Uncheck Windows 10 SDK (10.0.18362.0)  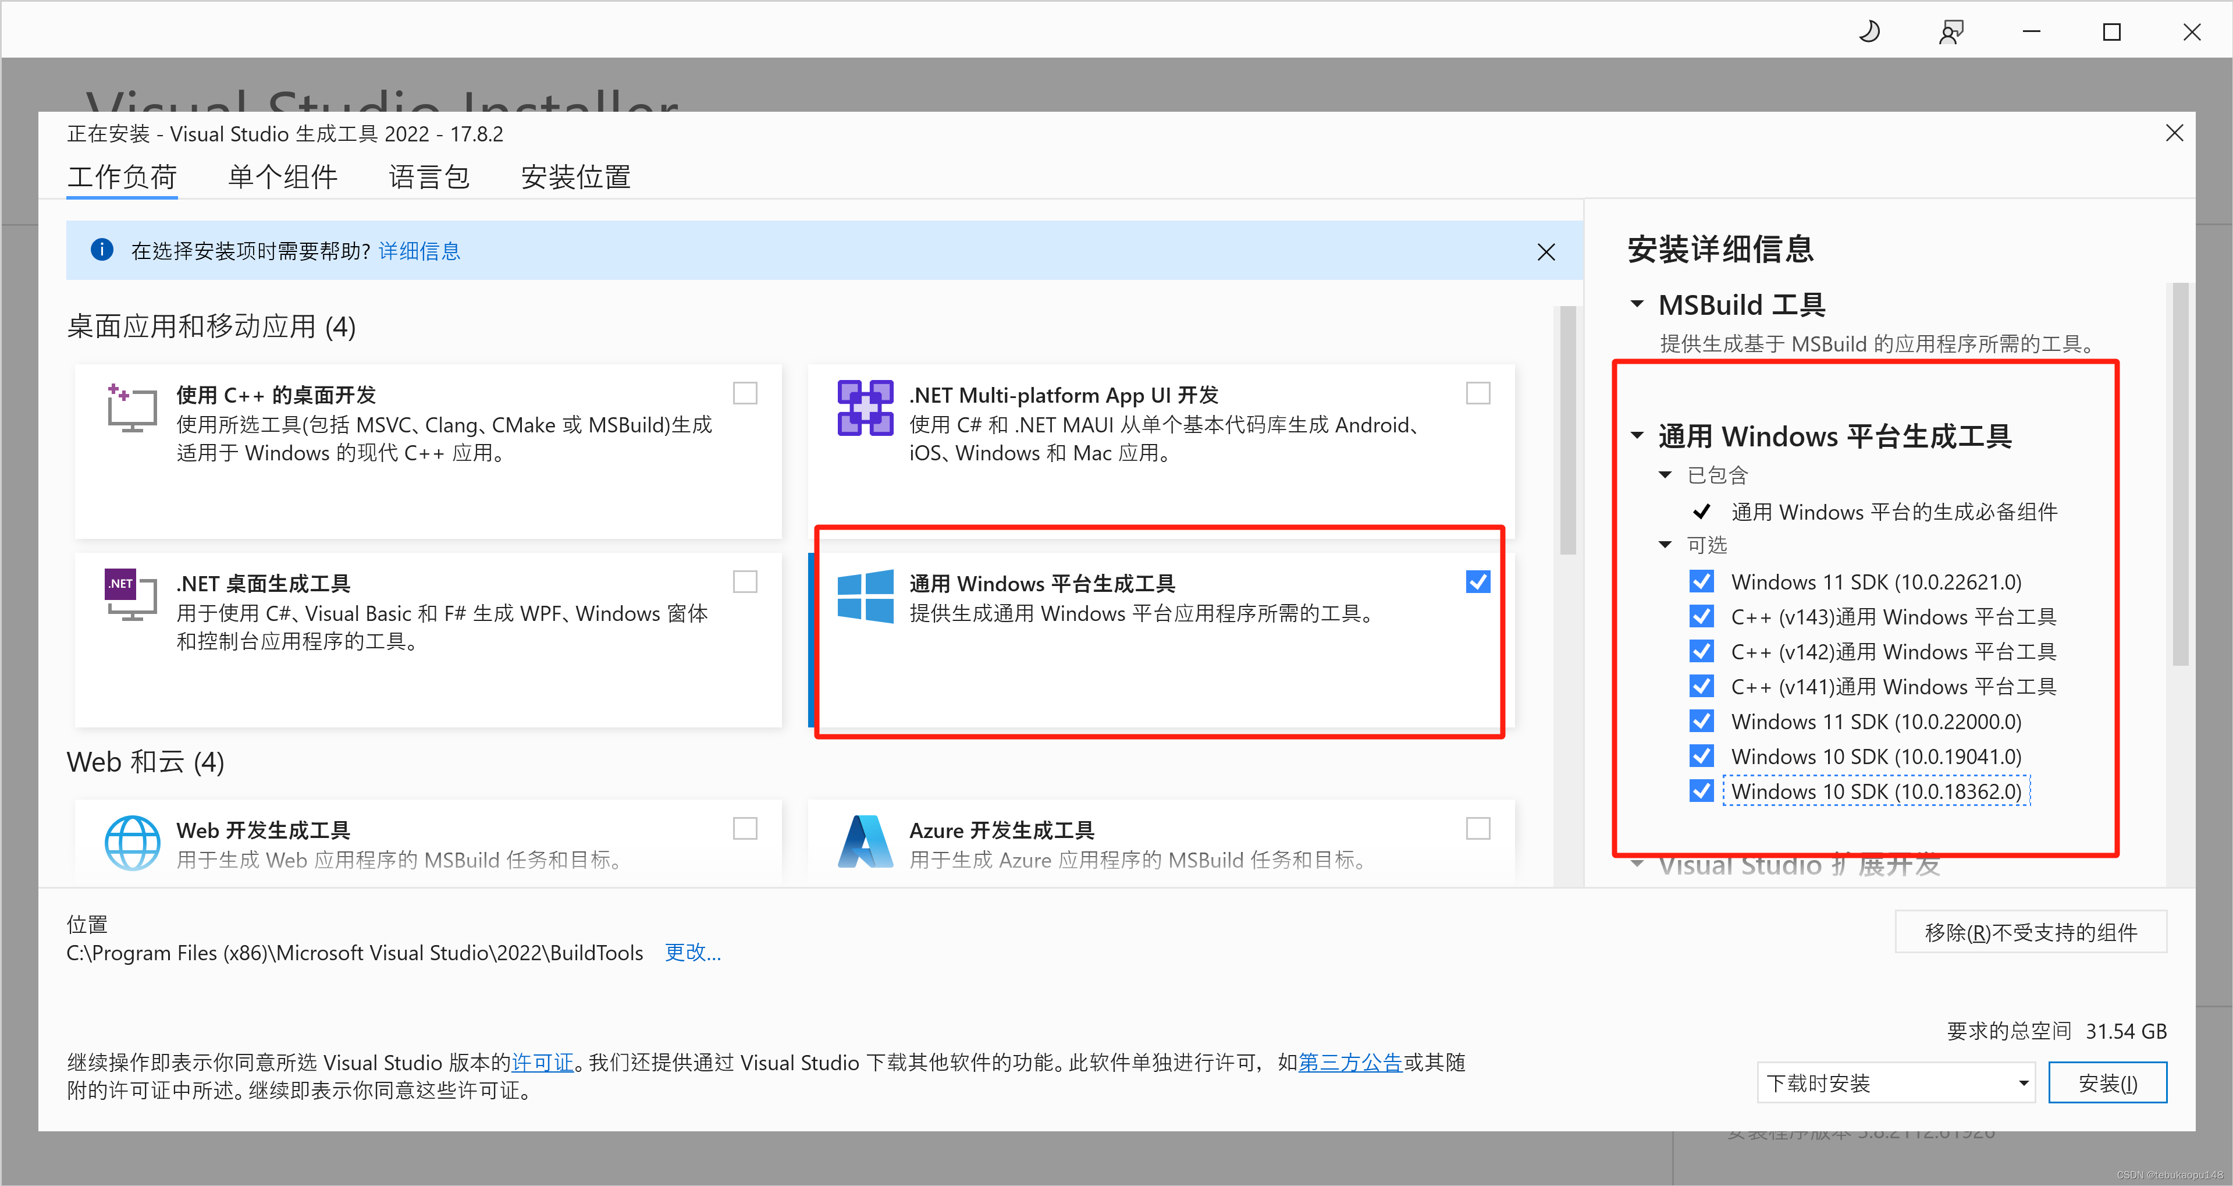coord(1701,791)
